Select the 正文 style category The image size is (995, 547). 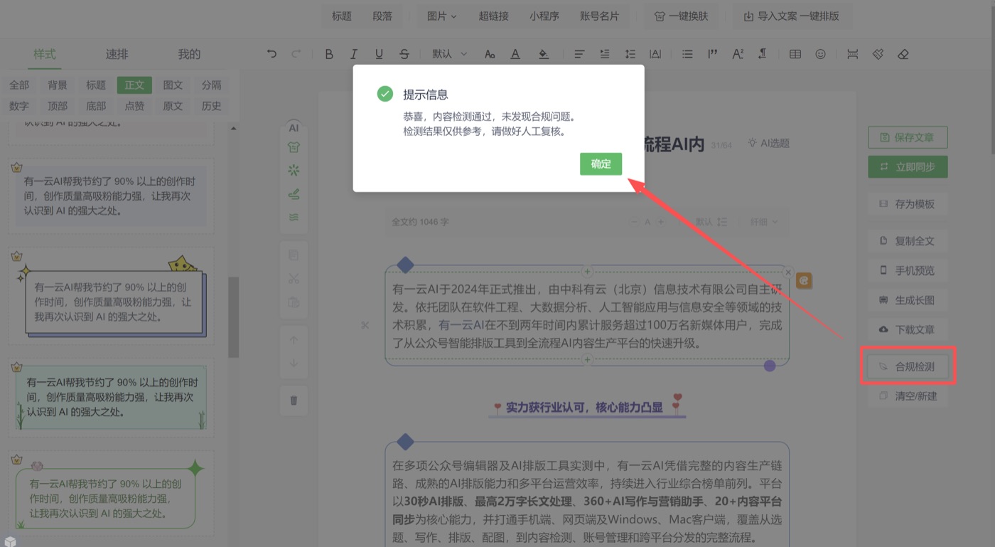(134, 85)
